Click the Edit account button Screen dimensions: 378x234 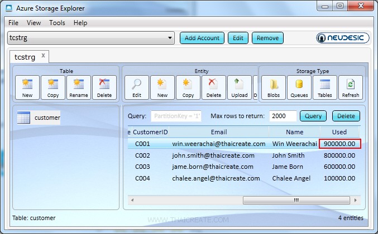click(238, 38)
